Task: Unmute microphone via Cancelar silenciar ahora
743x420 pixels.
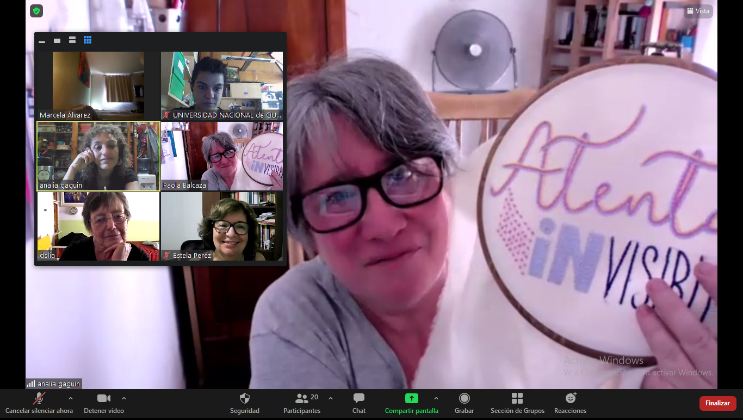Action: [39, 403]
